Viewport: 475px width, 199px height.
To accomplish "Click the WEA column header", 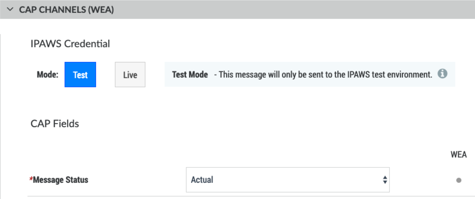I will point(459,155).
